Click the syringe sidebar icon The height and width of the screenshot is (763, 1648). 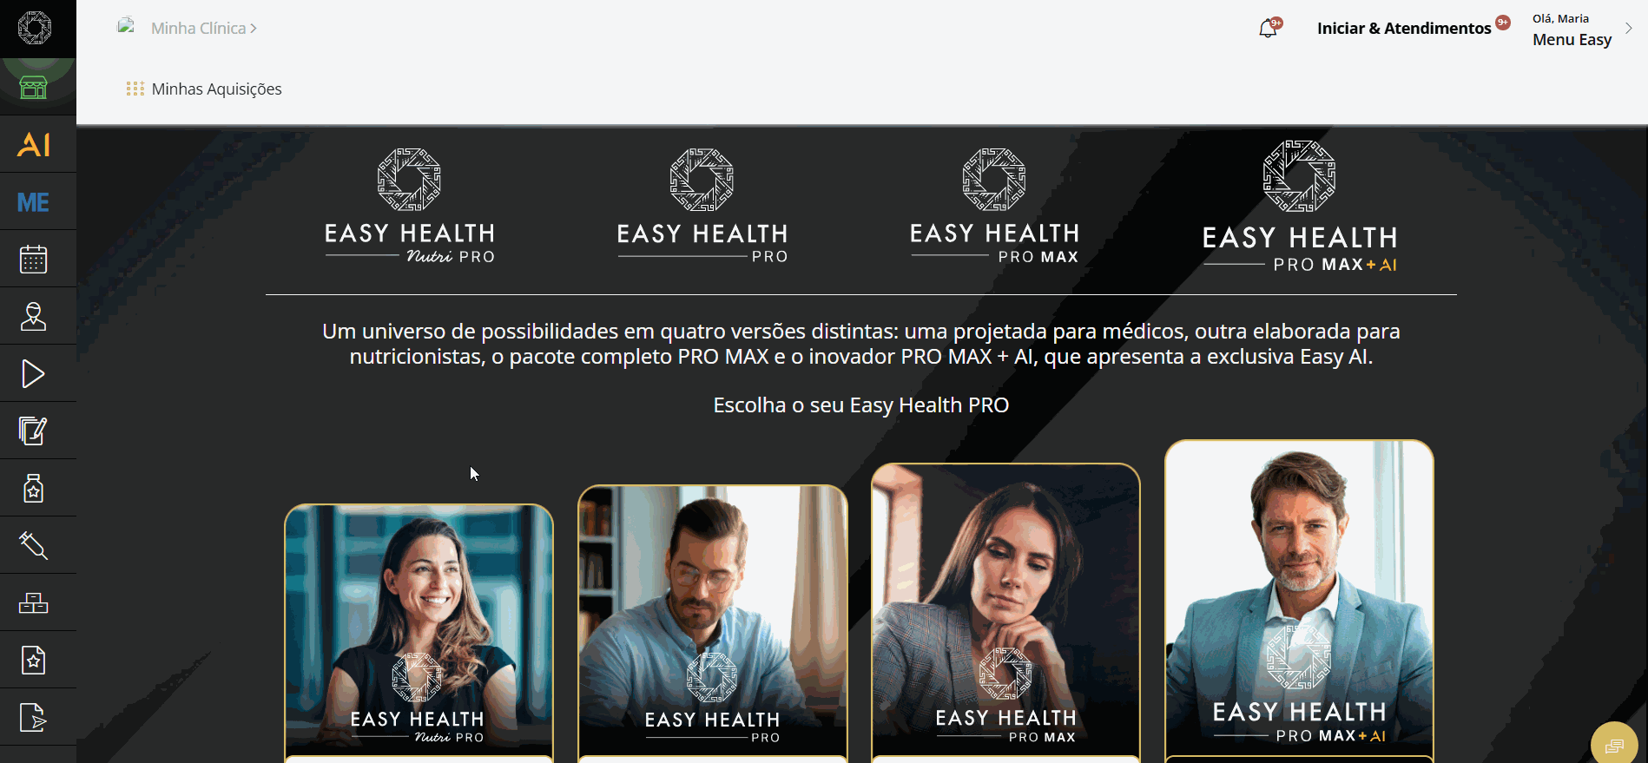click(33, 546)
